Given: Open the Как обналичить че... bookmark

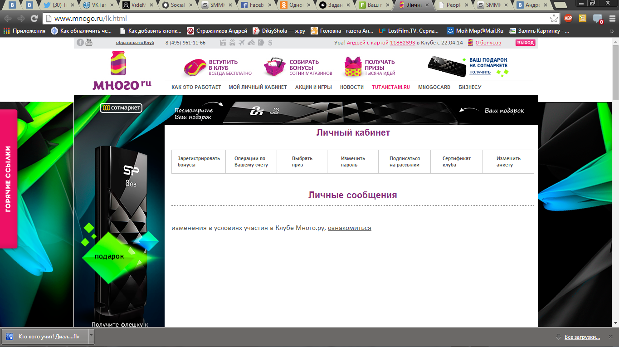Looking at the screenshot, I should (x=81, y=31).
